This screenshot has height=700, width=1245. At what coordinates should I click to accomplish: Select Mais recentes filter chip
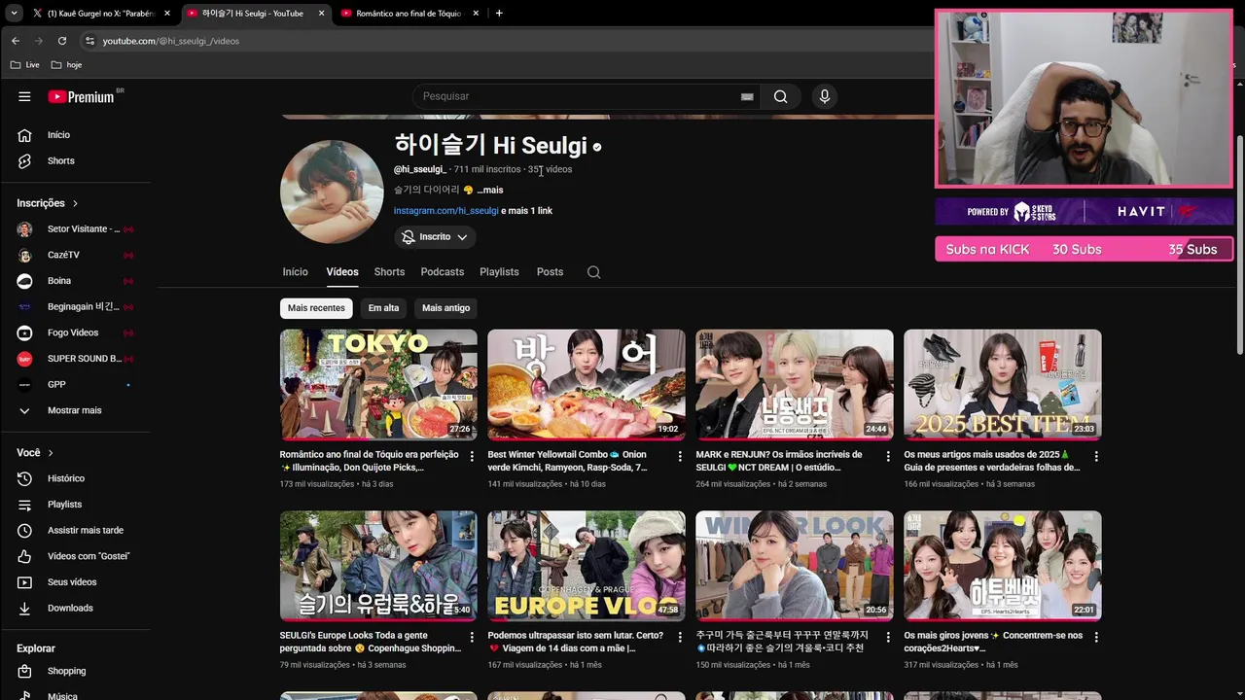click(316, 308)
